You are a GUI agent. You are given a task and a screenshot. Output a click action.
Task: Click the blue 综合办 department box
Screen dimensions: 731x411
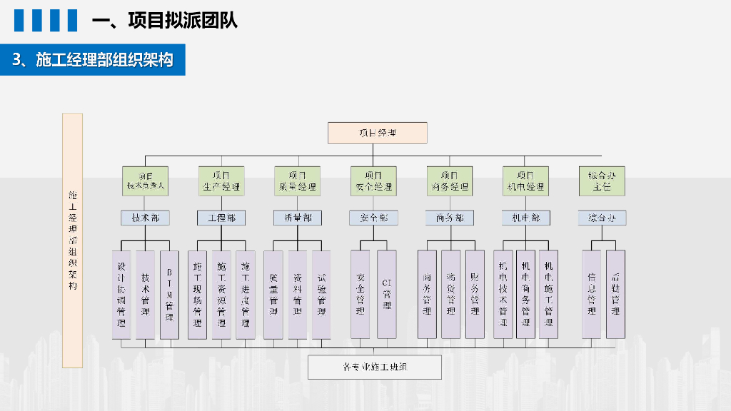(602, 218)
